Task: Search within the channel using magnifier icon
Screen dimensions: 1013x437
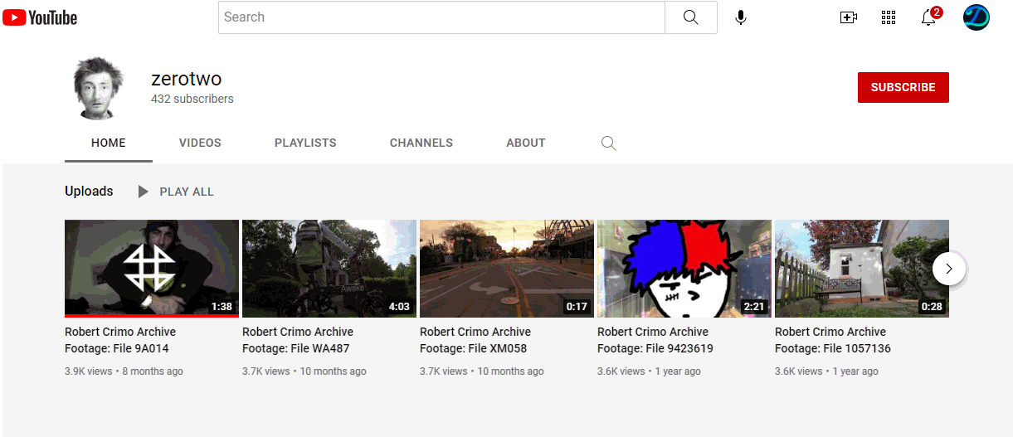Action: point(608,143)
